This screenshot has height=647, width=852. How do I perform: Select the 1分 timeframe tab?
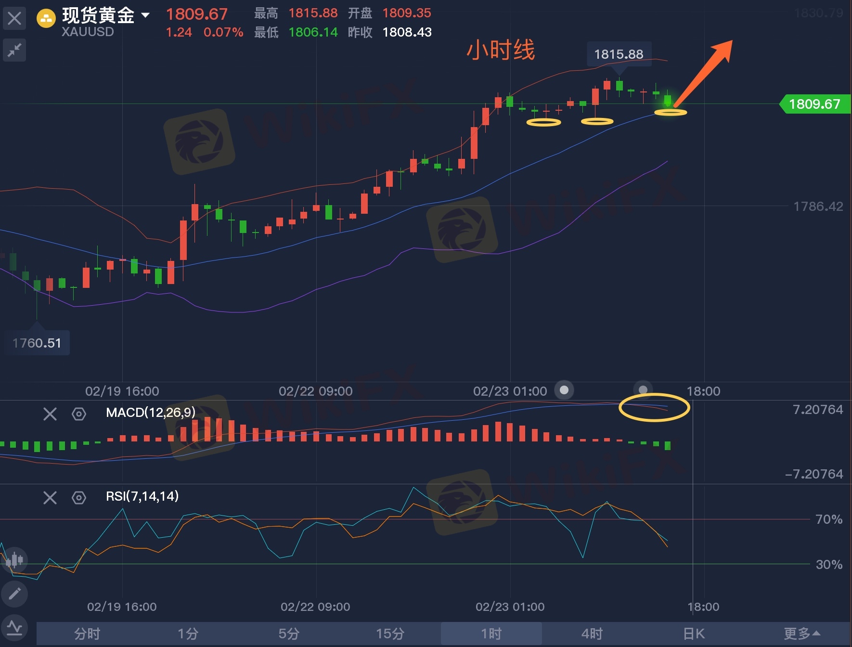tap(188, 634)
